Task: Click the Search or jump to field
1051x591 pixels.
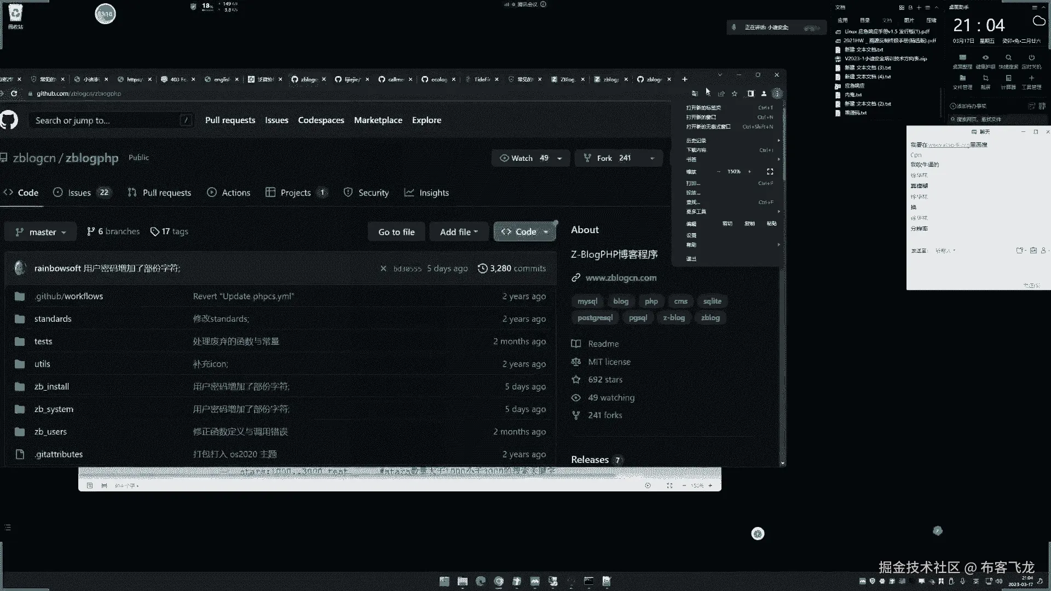Action: (104, 120)
